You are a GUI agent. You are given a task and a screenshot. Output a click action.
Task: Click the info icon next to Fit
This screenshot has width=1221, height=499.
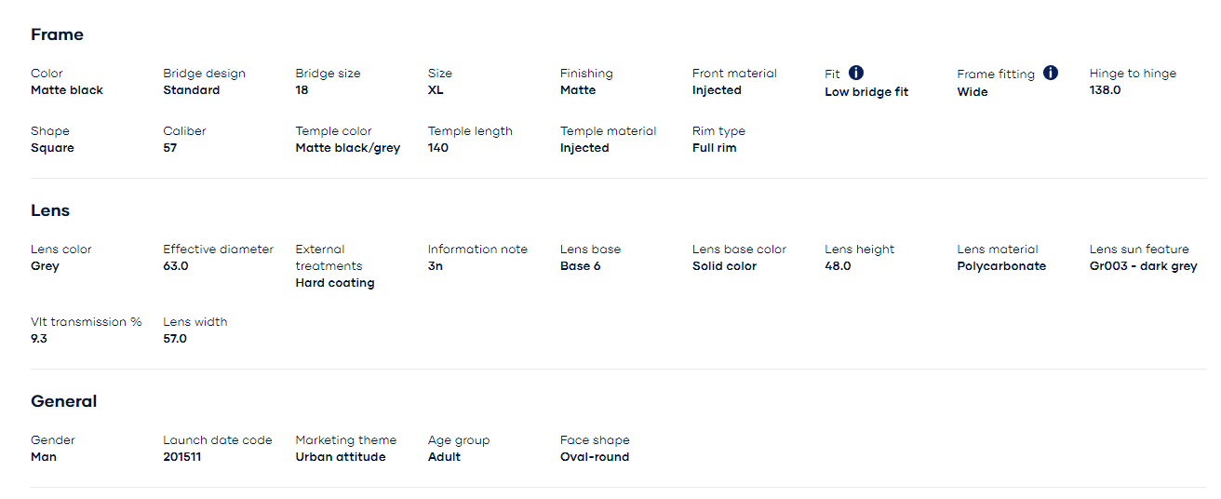pos(856,73)
